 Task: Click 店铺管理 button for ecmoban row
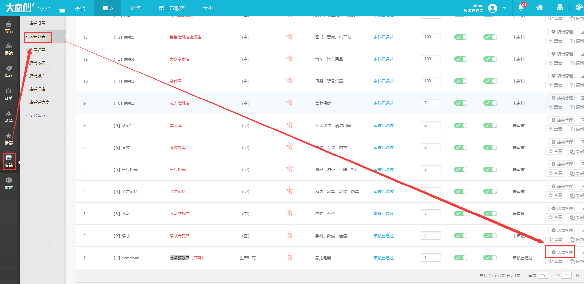click(x=562, y=252)
